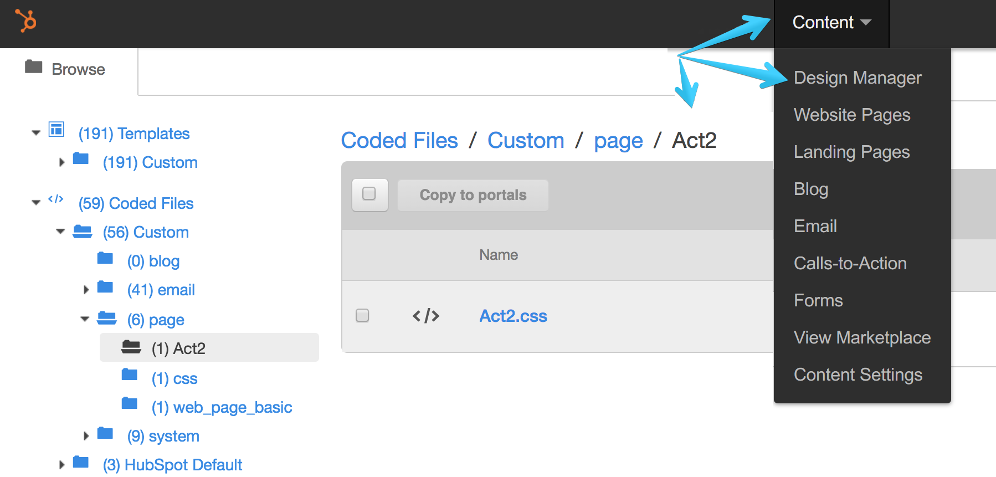Expand the (41) email folder arrow
The height and width of the screenshot is (477, 996).
(86, 290)
